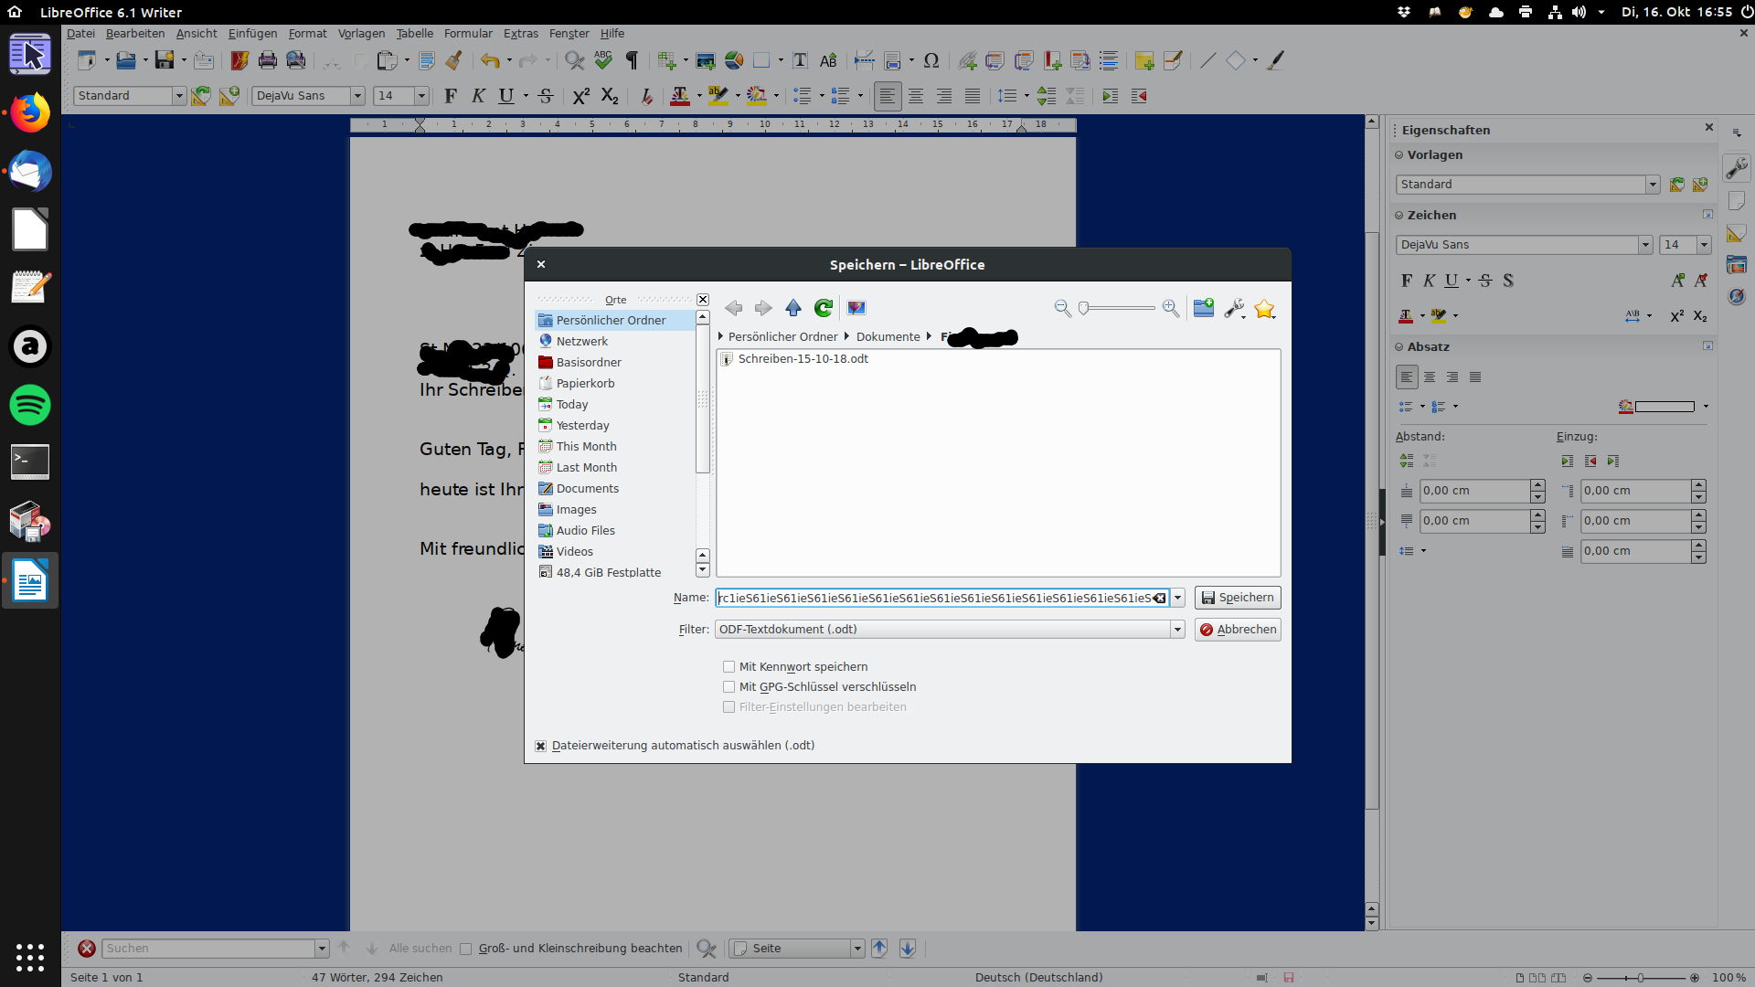
Task: Open font name DejaVu Sans toolbar dropdown
Action: click(x=357, y=96)
